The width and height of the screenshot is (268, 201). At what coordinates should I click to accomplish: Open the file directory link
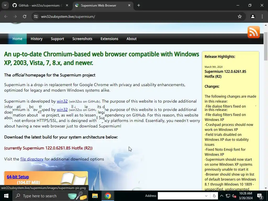click(x=32, y=159)
